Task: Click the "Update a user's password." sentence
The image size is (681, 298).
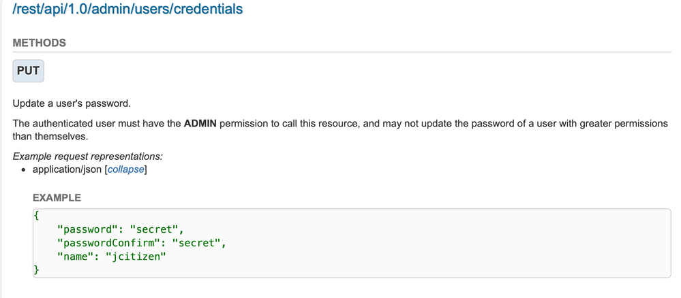Action: pyautogui.click(x=72, y=103)
